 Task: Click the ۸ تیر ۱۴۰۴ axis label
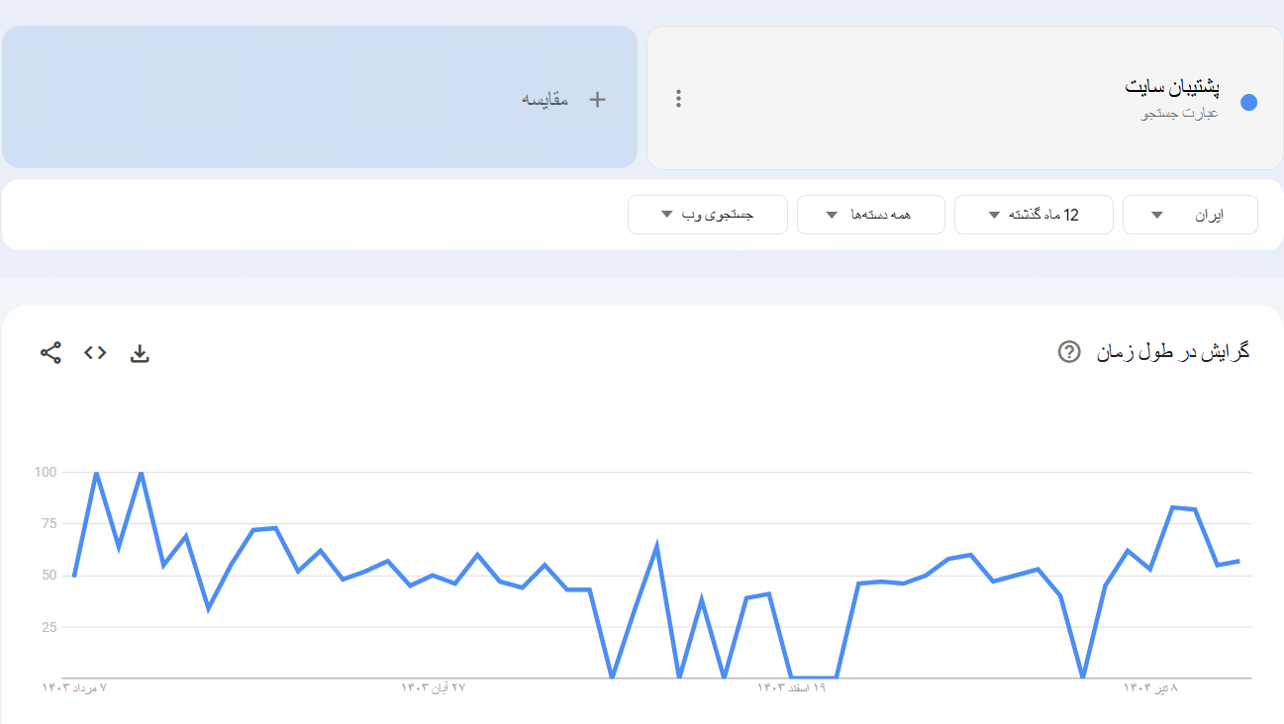point(1150,687)
